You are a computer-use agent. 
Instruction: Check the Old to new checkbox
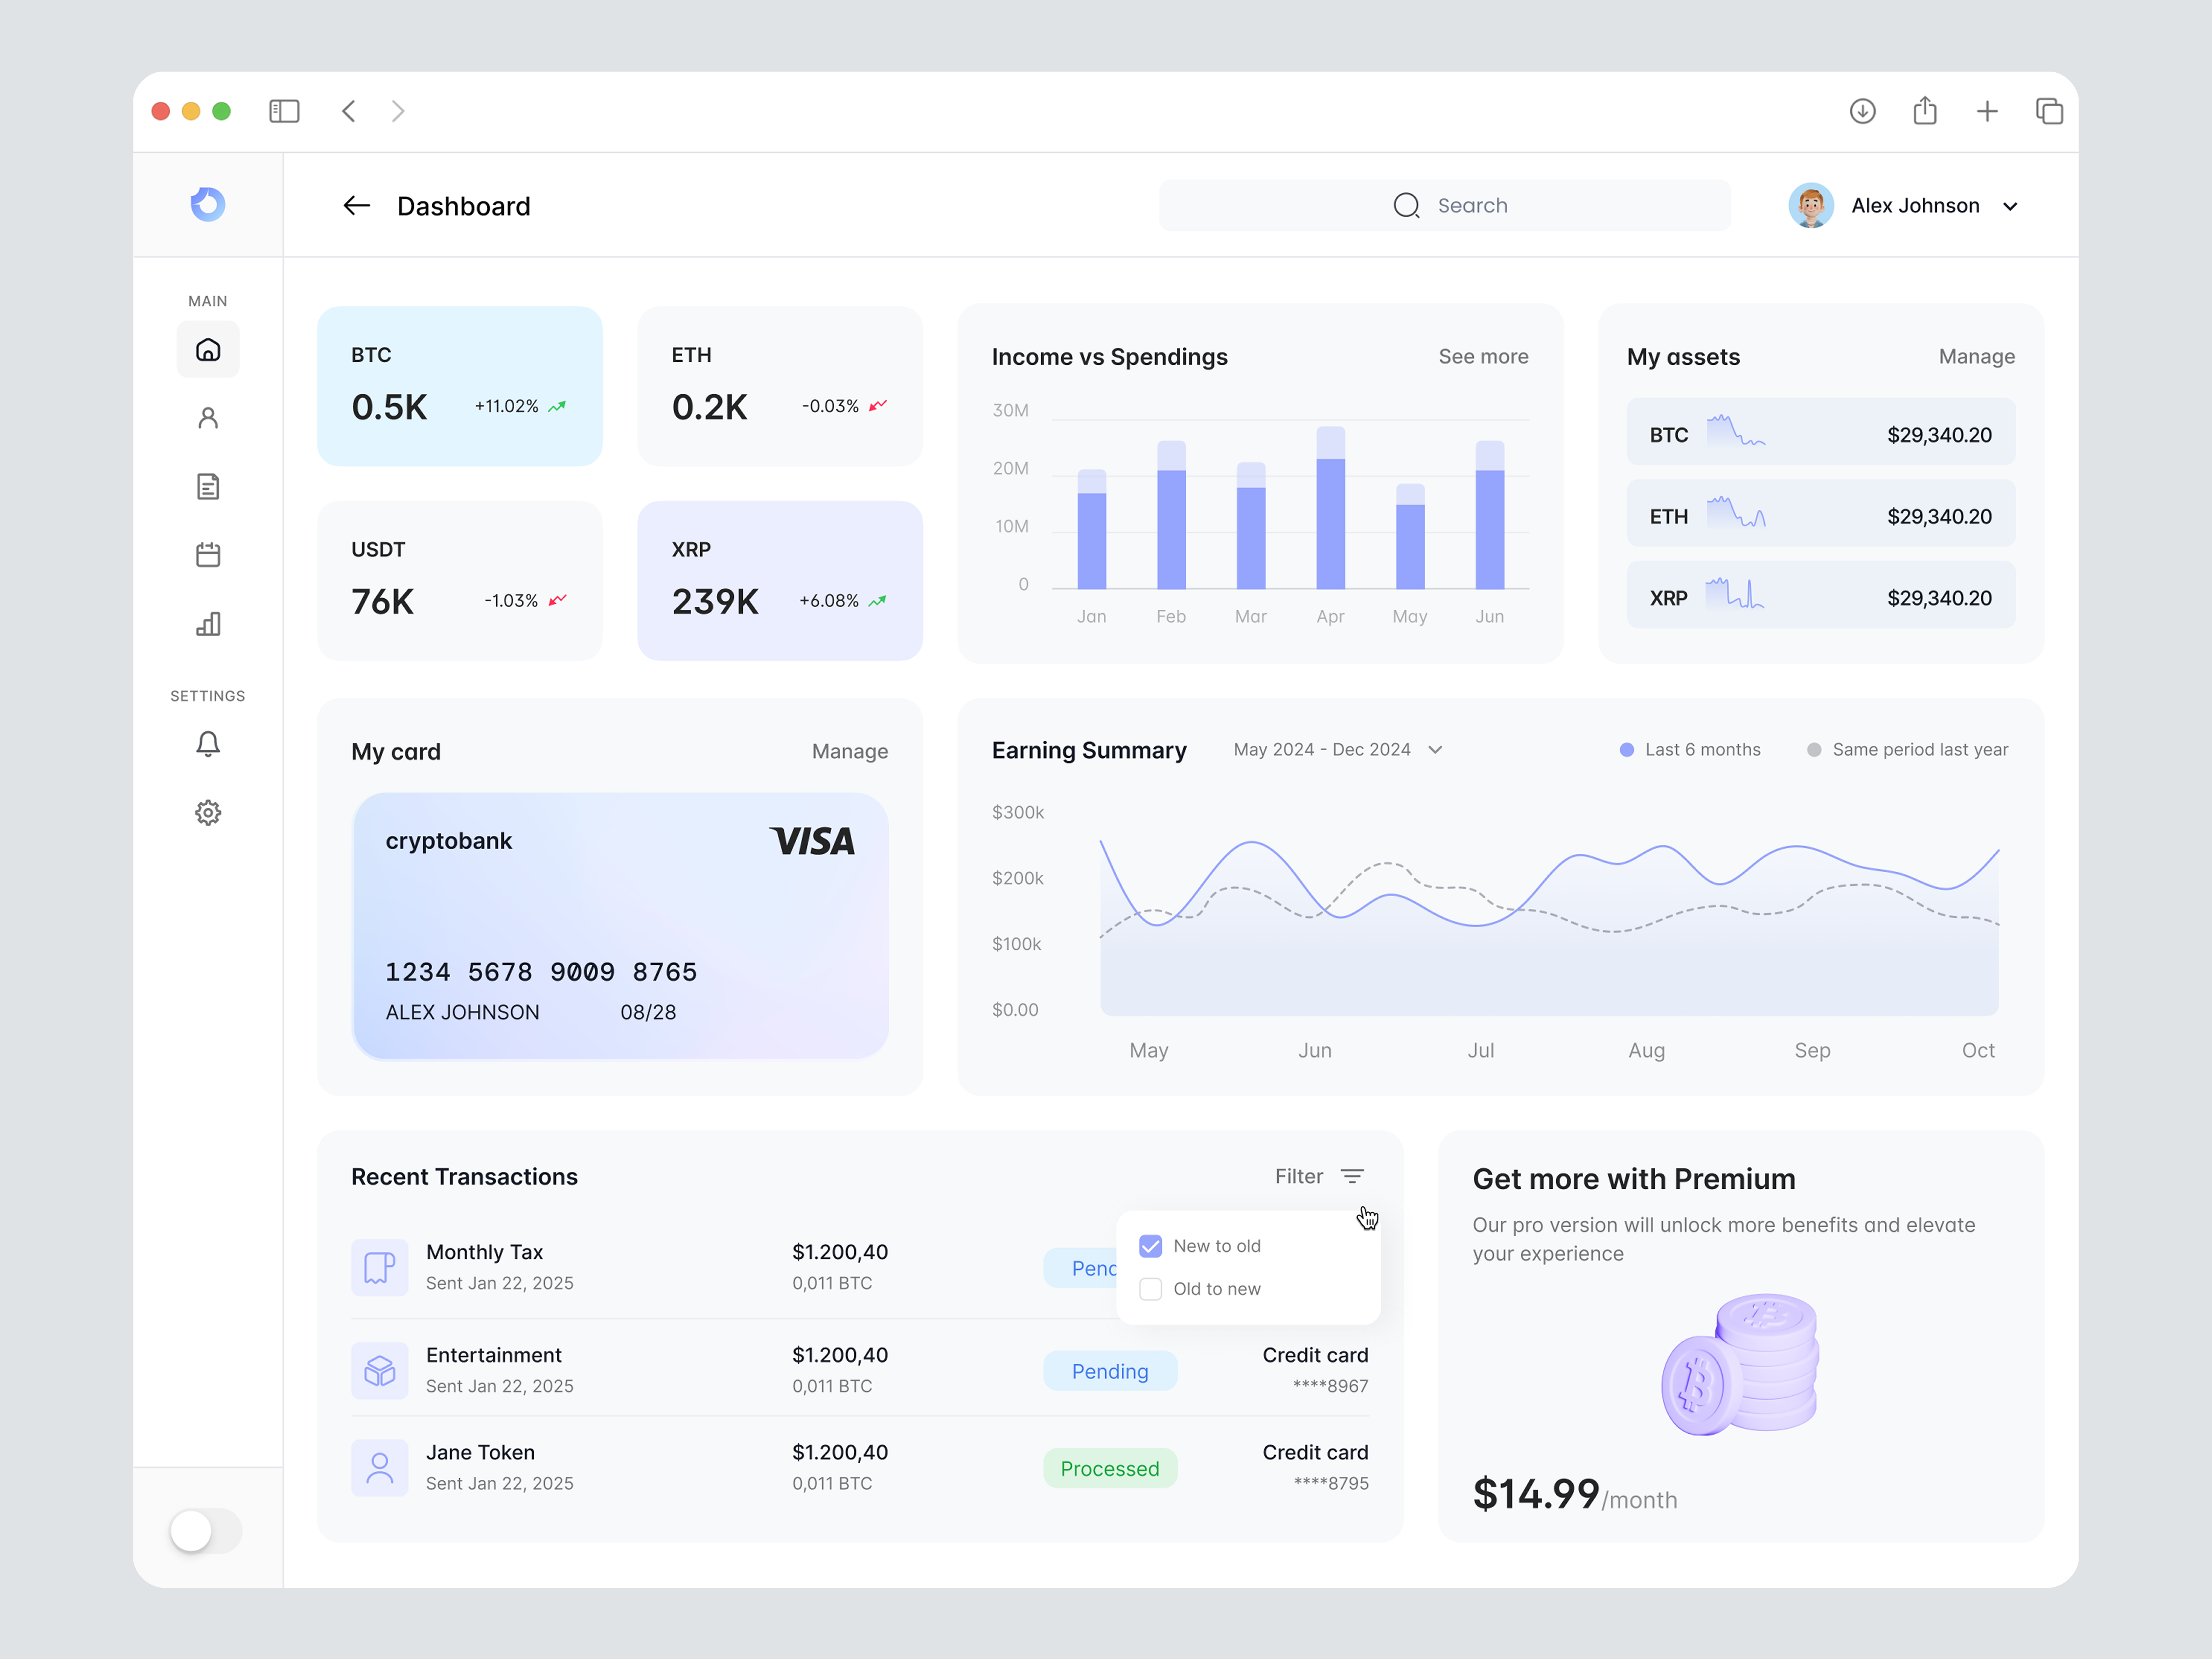pyautogui.click(x=1151, y=1289)
